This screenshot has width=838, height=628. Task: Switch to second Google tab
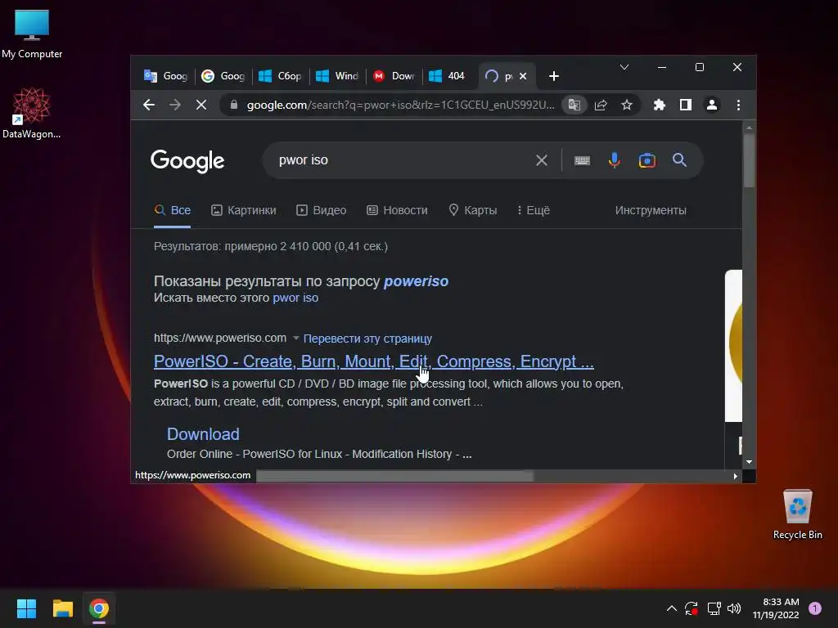click(x=223, y=76)
